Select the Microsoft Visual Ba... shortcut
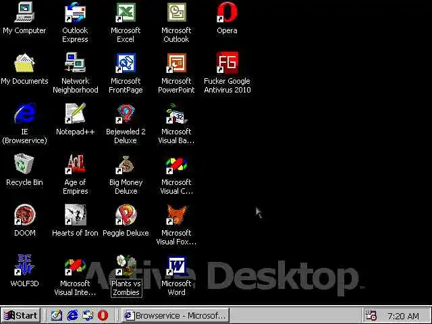Viewport: 432px width, 324px height. pyautogui.click(x=176, y=113)
